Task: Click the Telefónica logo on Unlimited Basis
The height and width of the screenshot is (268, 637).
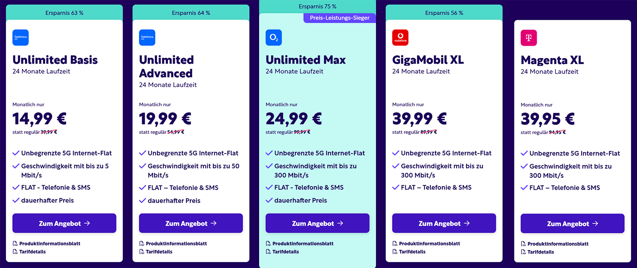Action: [20, 37]
